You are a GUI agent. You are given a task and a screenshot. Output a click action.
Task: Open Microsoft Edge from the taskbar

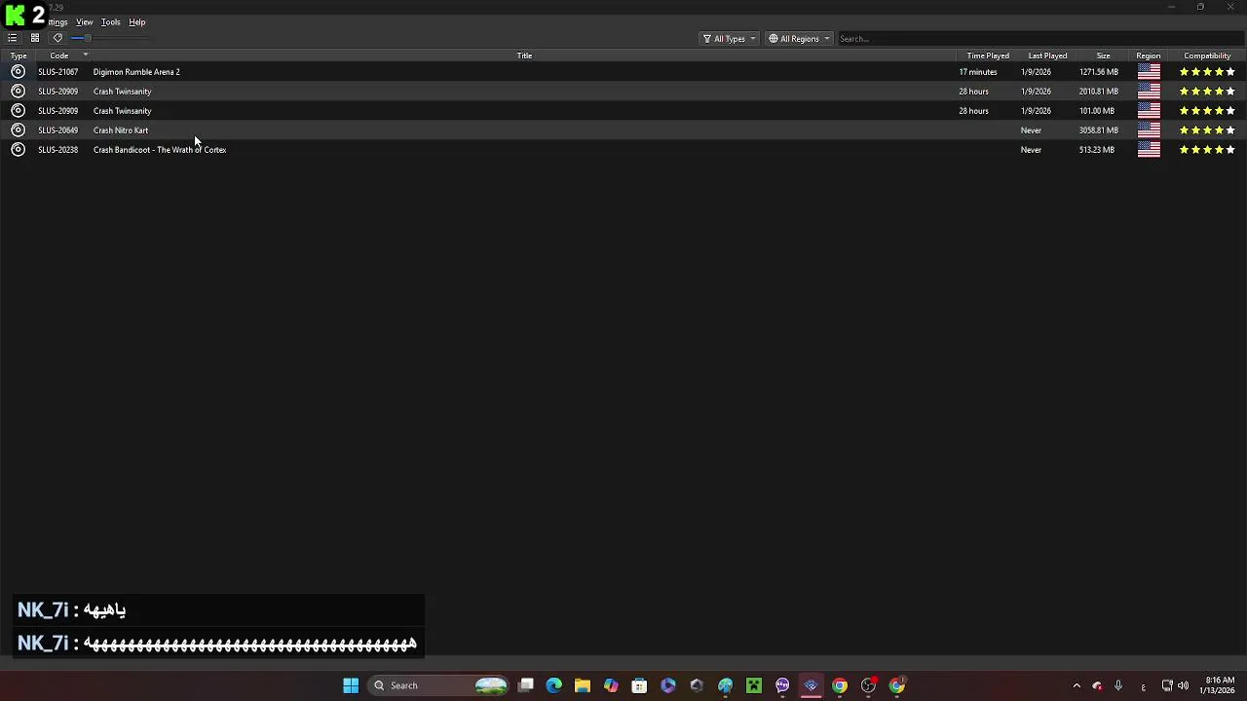click(554, 685)
